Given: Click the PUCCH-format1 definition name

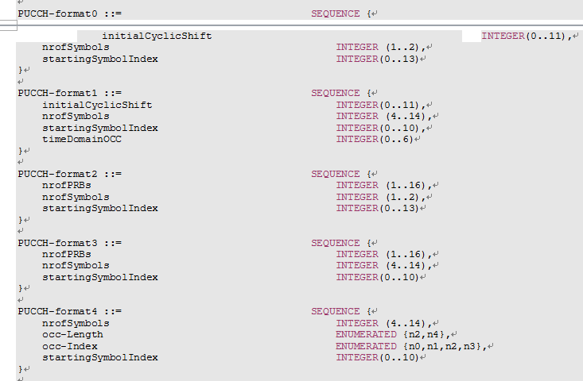Looking at the screenshot, I should point(60,93).
